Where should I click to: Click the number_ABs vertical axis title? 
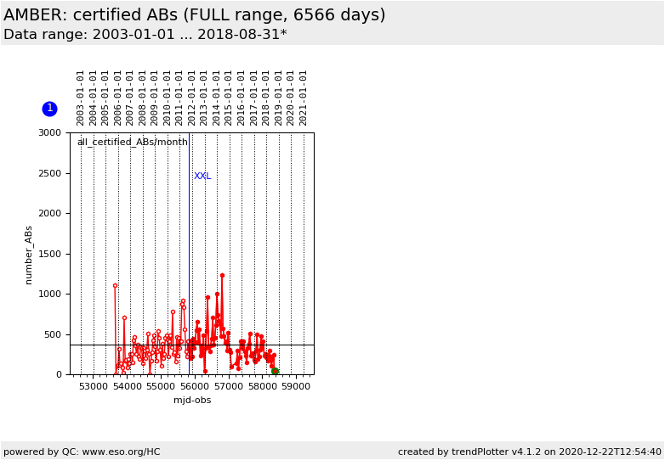tap(28, 255)
